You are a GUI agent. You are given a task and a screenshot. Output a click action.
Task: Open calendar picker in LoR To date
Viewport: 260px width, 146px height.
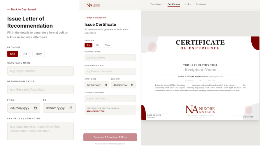coord(71,108)
